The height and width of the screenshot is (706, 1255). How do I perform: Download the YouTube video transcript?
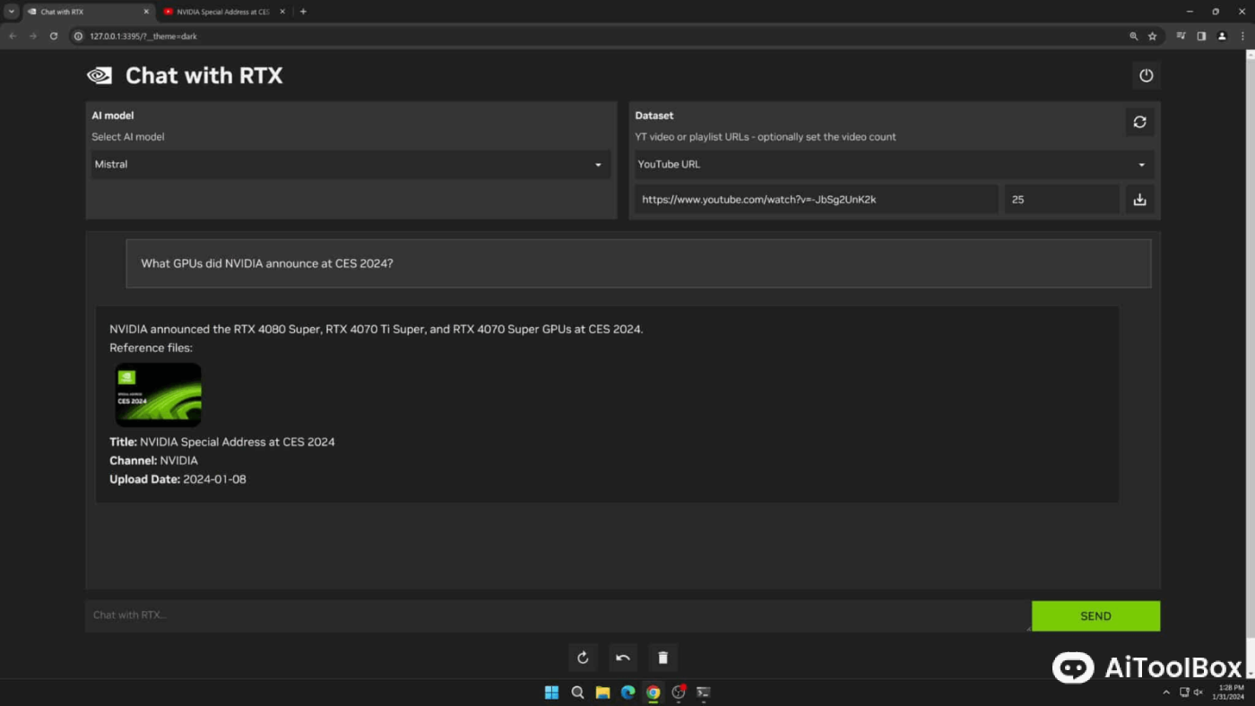1139,199
